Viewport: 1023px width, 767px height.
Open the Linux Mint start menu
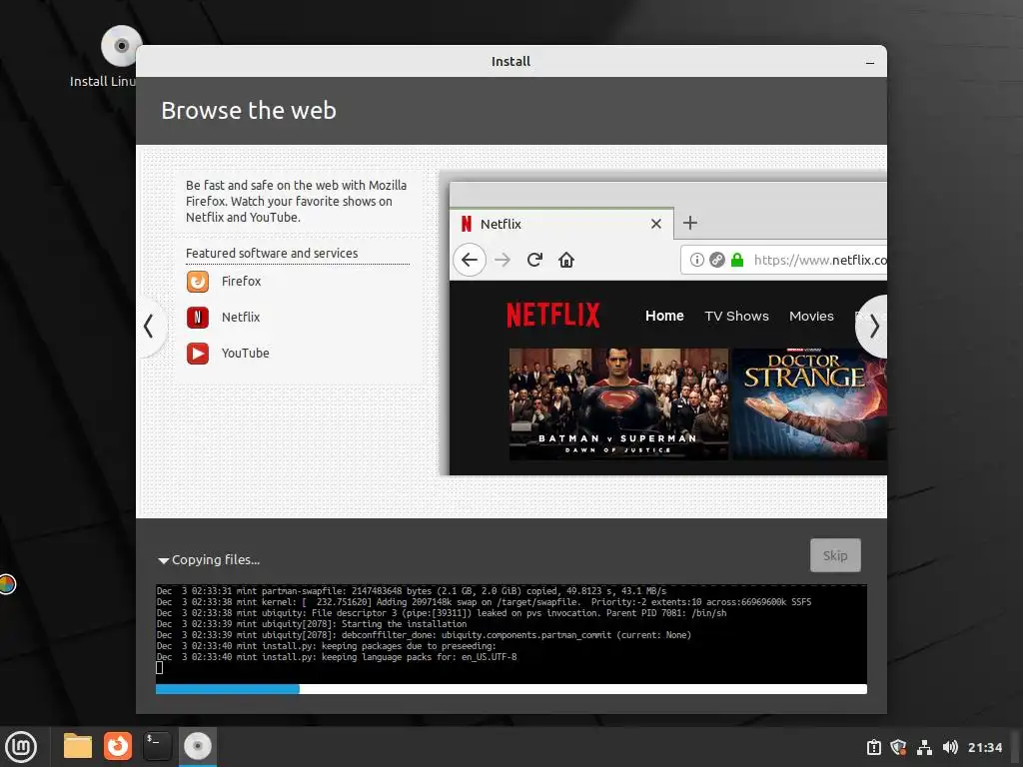pyautogui.click(x=22, y=747)
